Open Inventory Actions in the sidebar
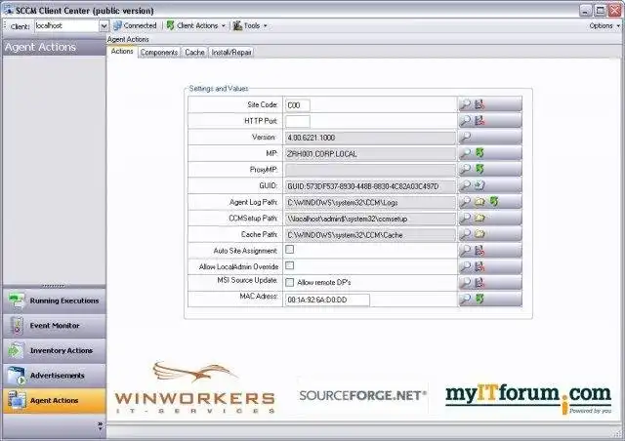 point(55,350)
